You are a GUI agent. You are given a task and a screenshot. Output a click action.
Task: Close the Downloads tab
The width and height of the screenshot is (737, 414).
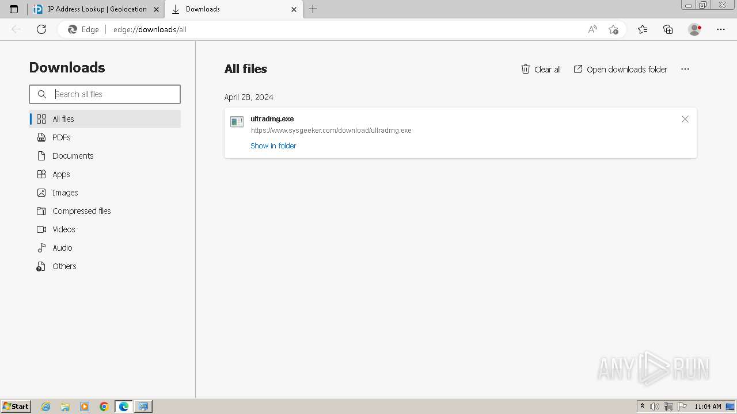click(294, 9)
